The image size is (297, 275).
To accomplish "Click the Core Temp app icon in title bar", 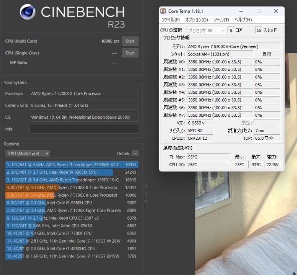I will [x=163, y=11].
